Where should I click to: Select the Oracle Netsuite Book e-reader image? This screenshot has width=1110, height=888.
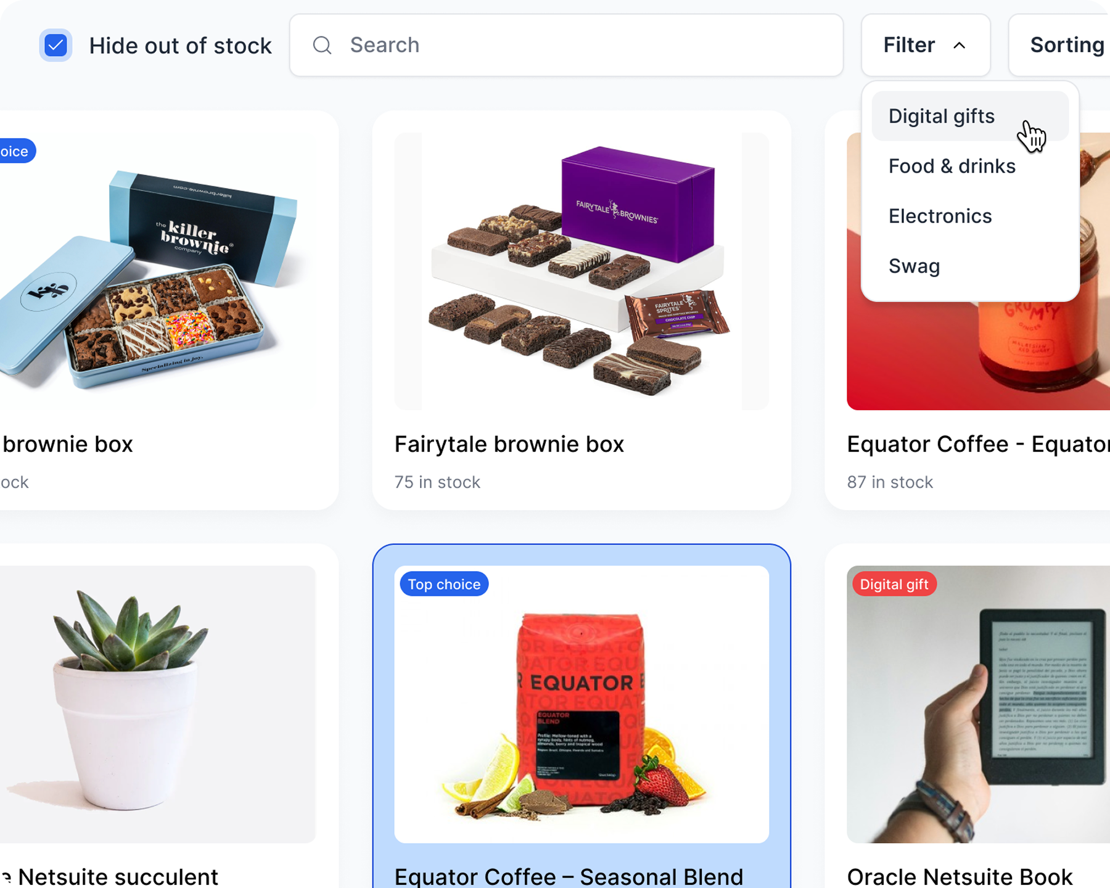(x=979, y=704)
